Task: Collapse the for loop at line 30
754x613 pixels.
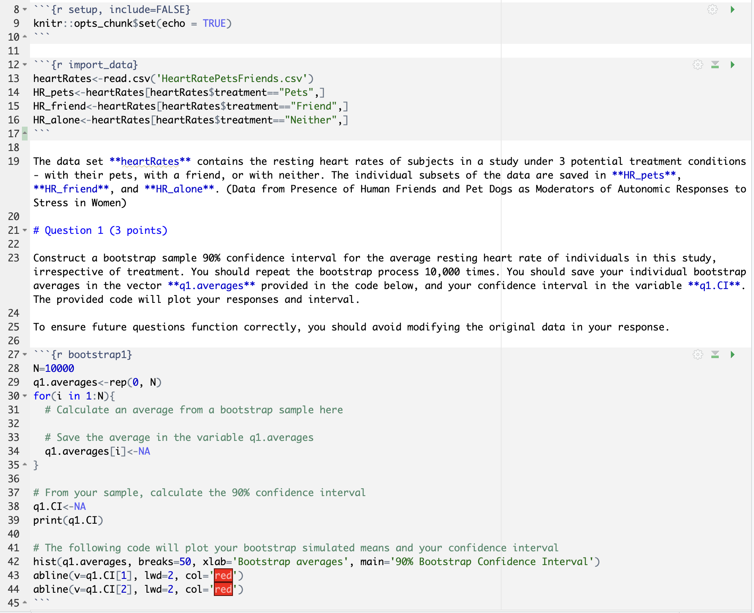Action: (24, 396)
